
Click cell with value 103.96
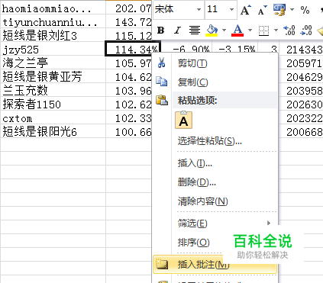[x=129, y=91]
